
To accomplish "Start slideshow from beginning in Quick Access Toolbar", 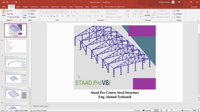I will pos(16,2).
